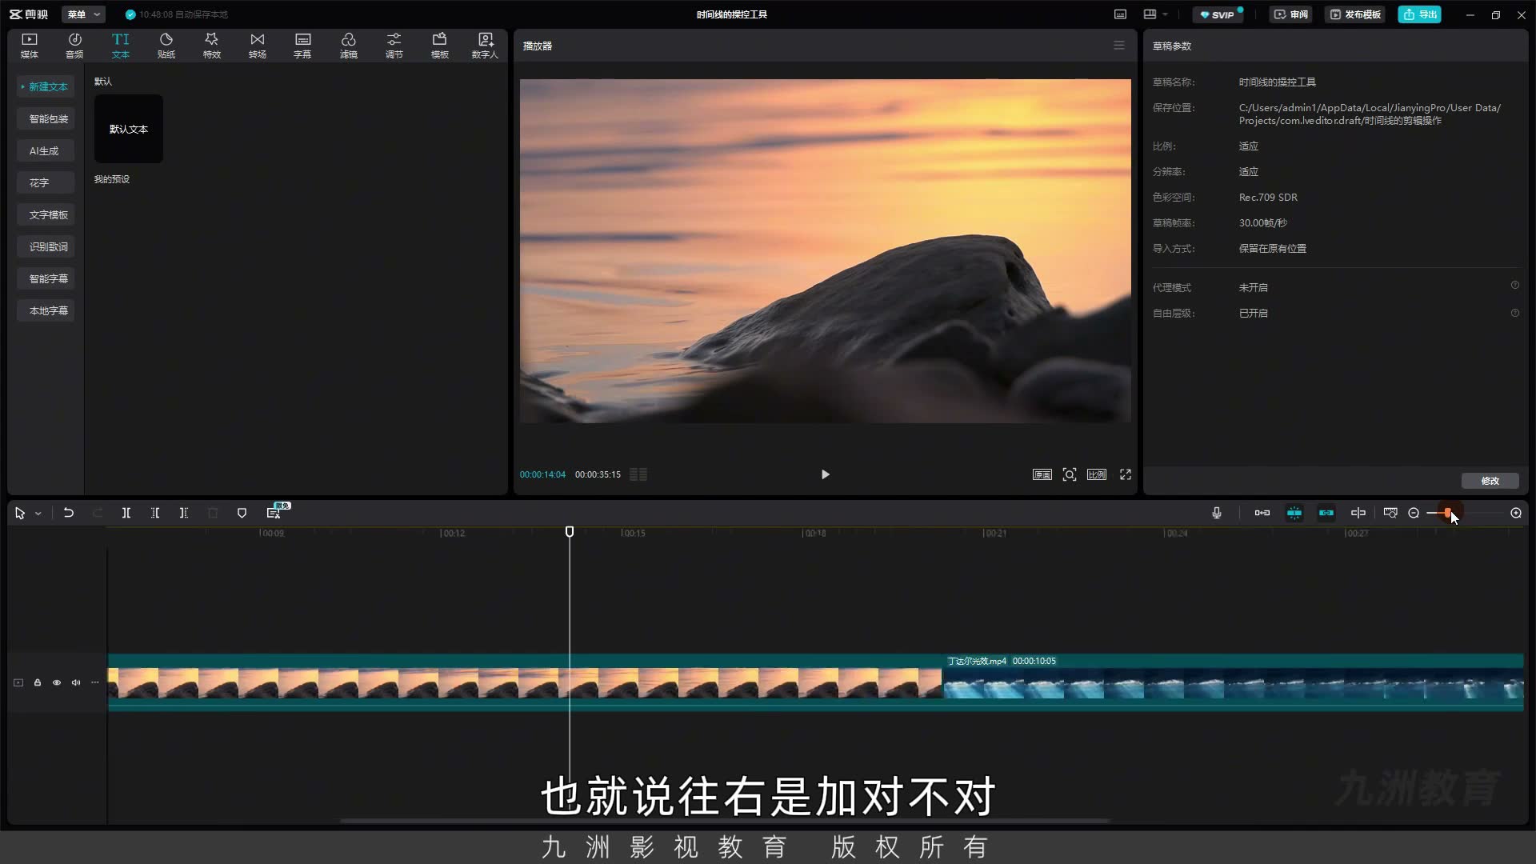Select 智能字幕 in the sidebar
Screen dimensions: 1536x864
pyautogui.click(x=46, y=278)
